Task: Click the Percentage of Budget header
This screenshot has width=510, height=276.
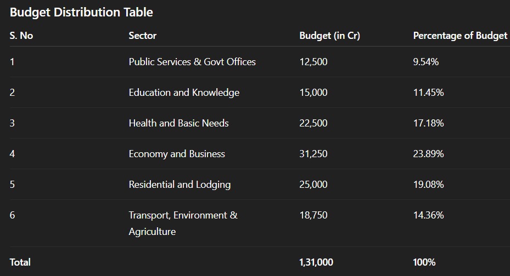Action: 460,36
